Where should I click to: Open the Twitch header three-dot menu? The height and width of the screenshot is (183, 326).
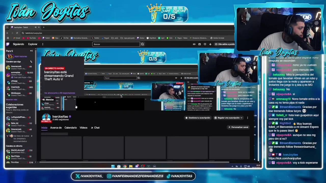(x=43, y=44)
